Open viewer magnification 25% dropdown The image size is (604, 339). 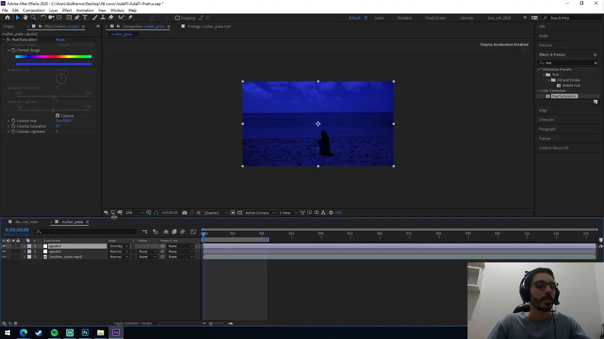pos(134,213)
